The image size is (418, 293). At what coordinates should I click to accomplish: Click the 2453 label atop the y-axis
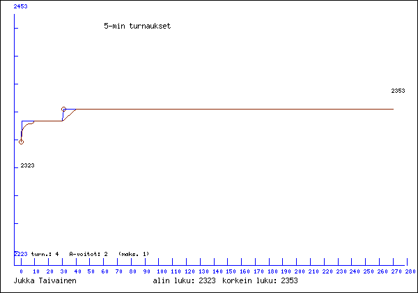click(x=21, y=6)
